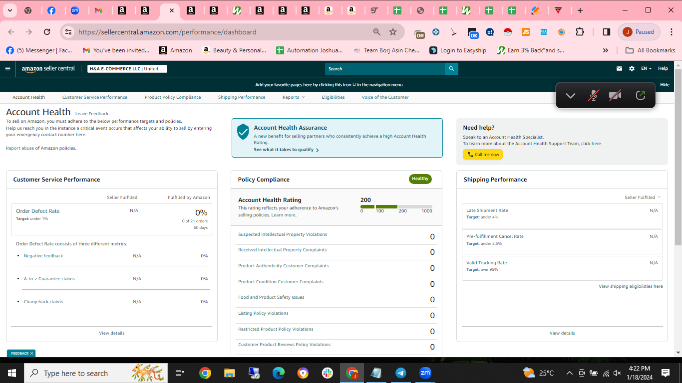Viewport: 682px width, 383px height.
Task: Open the settings gear icon in header
Action: [x=632, y=69]
